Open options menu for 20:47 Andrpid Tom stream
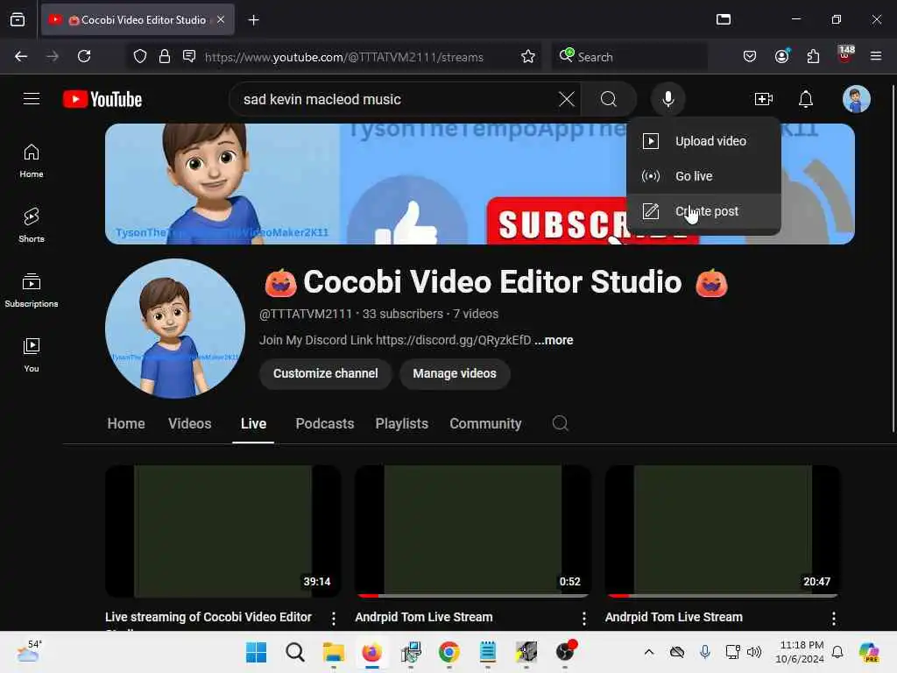Viewport: 897px width, 673px height. [x=834, y=618]
